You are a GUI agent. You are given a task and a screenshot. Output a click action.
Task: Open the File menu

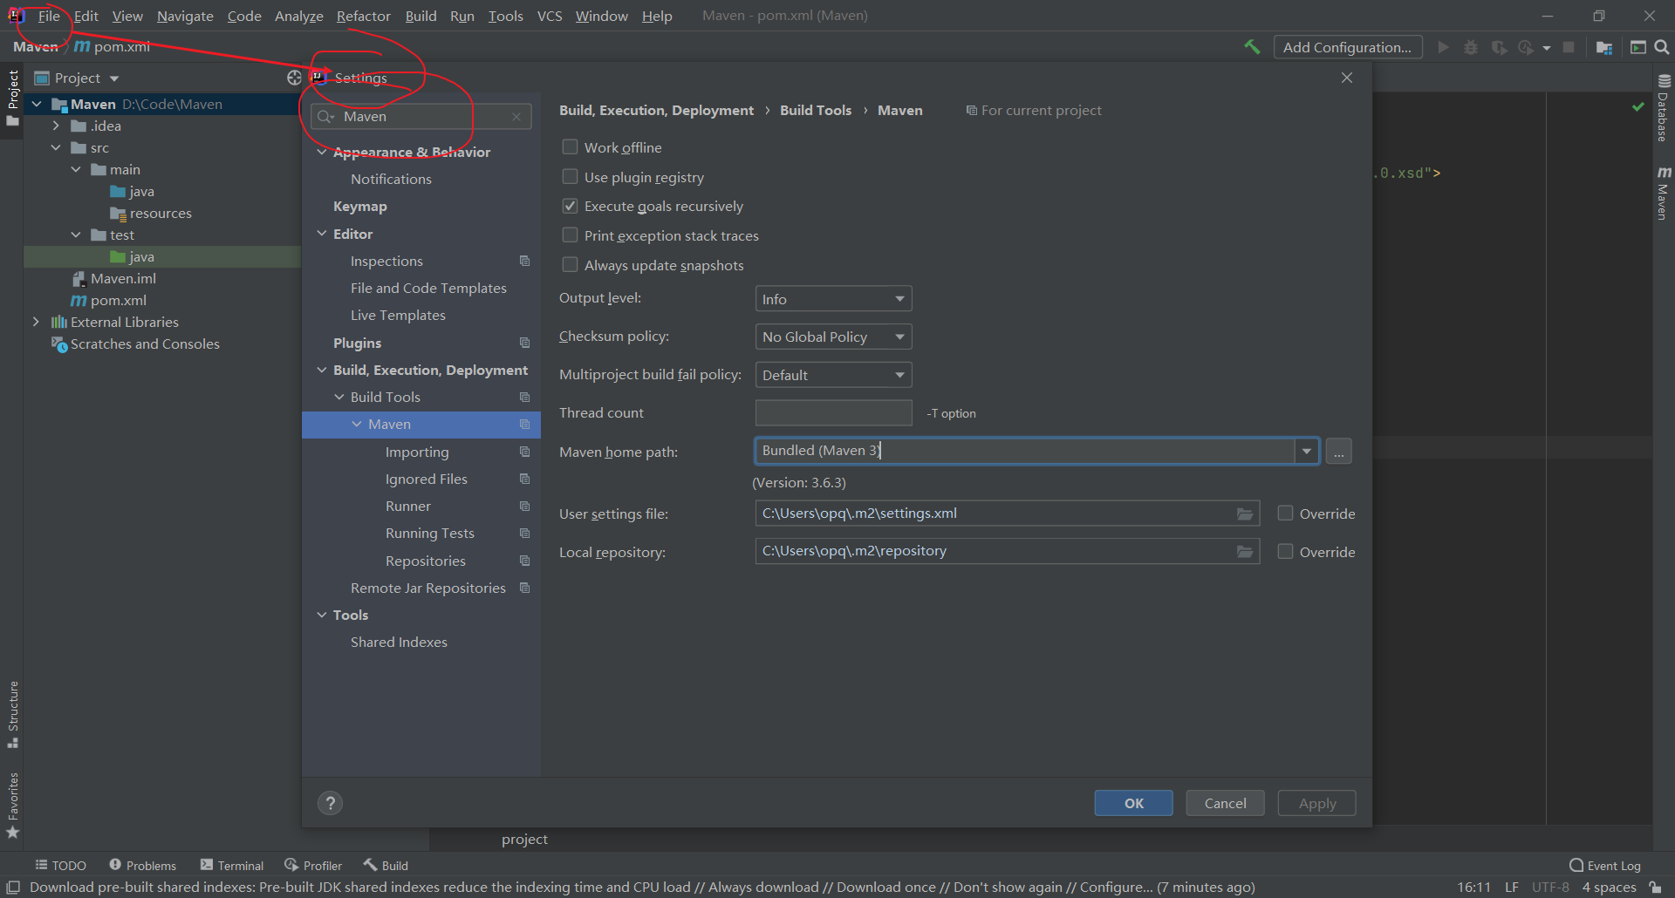[49, 16]
